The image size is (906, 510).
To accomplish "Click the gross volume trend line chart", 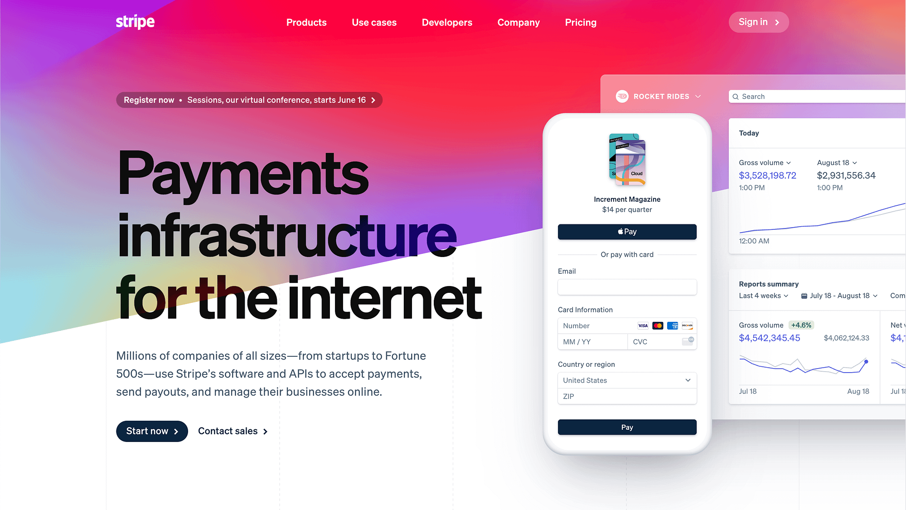I will (803, 367).
